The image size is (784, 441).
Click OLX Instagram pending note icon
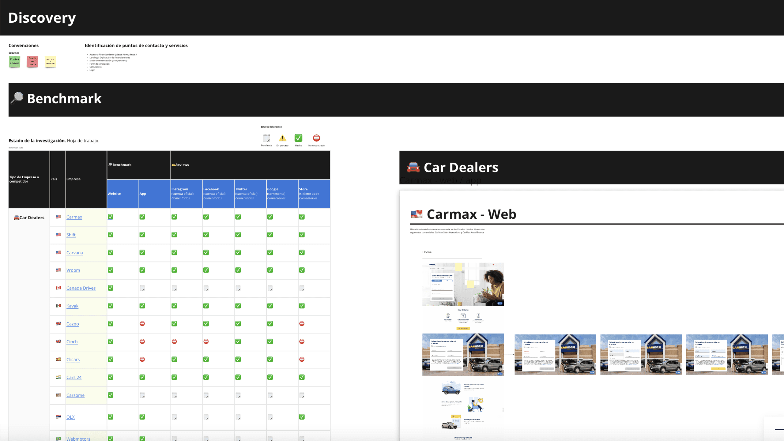174,417
